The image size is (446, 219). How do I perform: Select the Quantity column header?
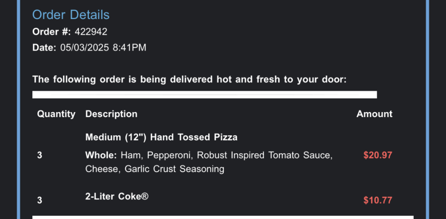(x=56, y=114)
